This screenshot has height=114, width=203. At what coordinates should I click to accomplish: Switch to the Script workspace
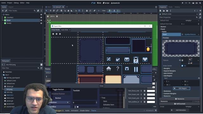coord(106,3)
